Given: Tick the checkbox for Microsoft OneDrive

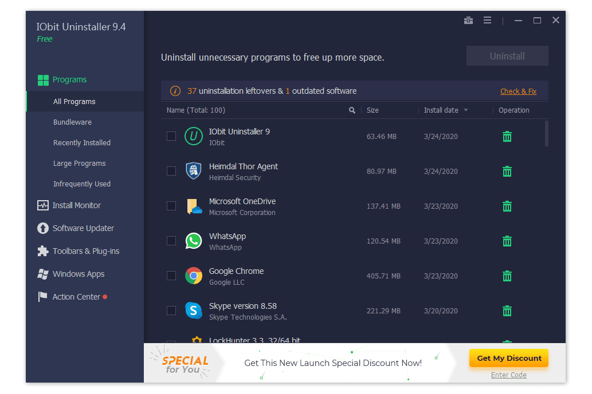Looking at the screenshot, I should 171,206.
